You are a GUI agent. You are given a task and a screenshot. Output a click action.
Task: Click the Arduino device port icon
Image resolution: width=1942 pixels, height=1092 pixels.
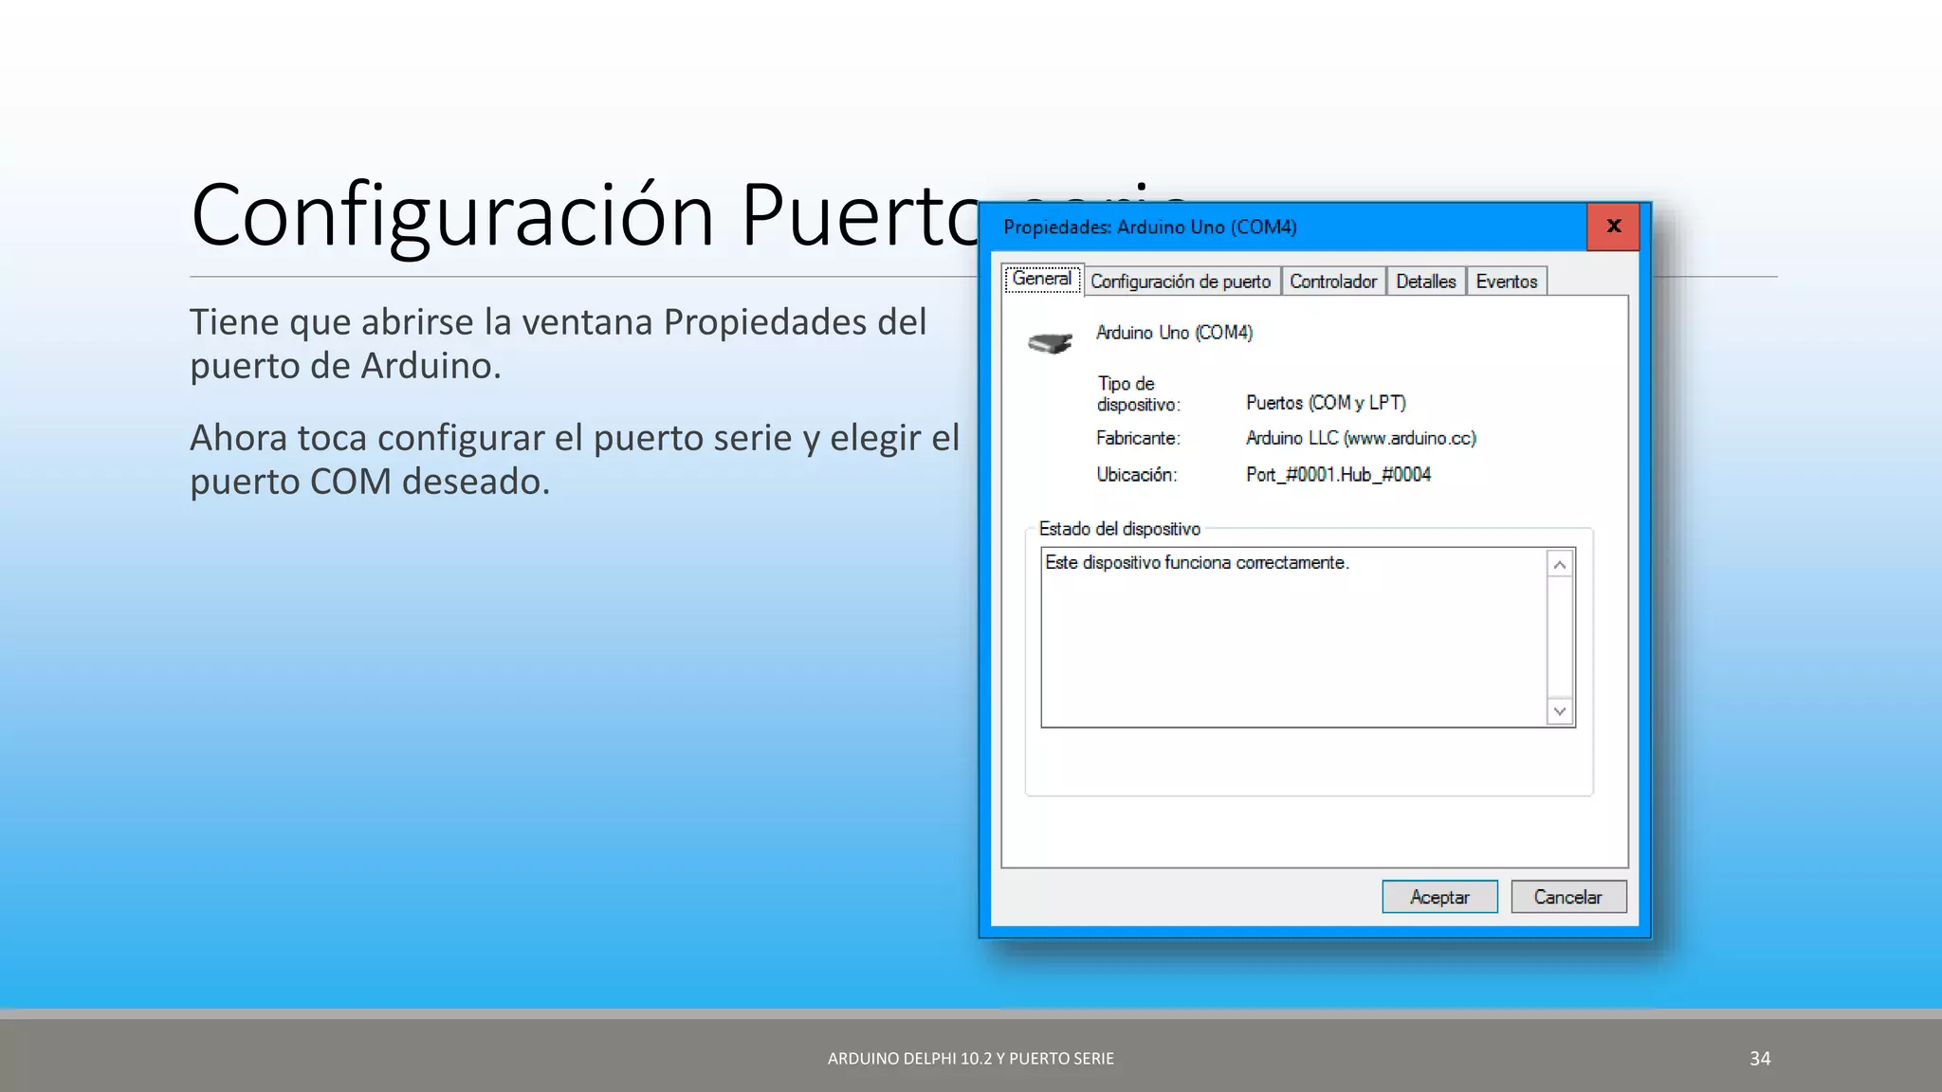click(x=1050, y=343)
